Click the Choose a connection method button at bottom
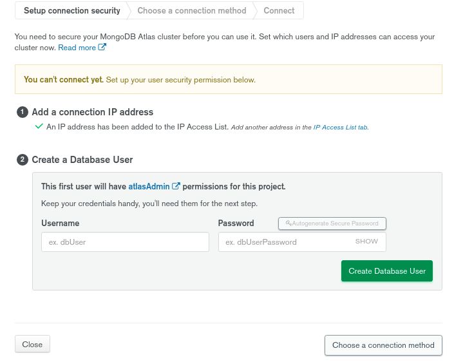The height and width of the screenshot is (362, 454). pyautogui.click(x=383, y=345)
